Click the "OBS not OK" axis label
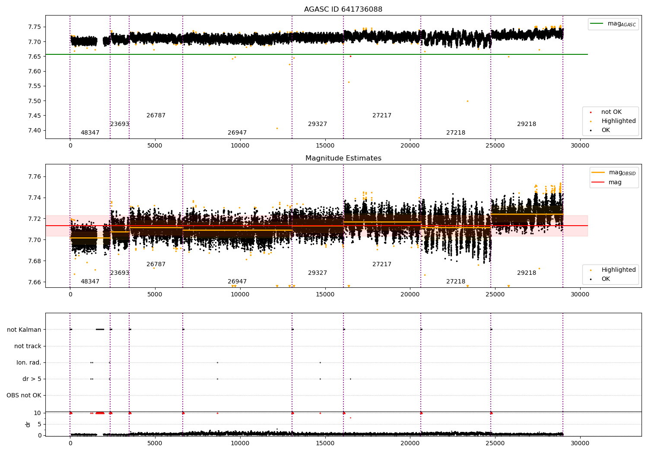The image size is (648, 453). (24, 395)
